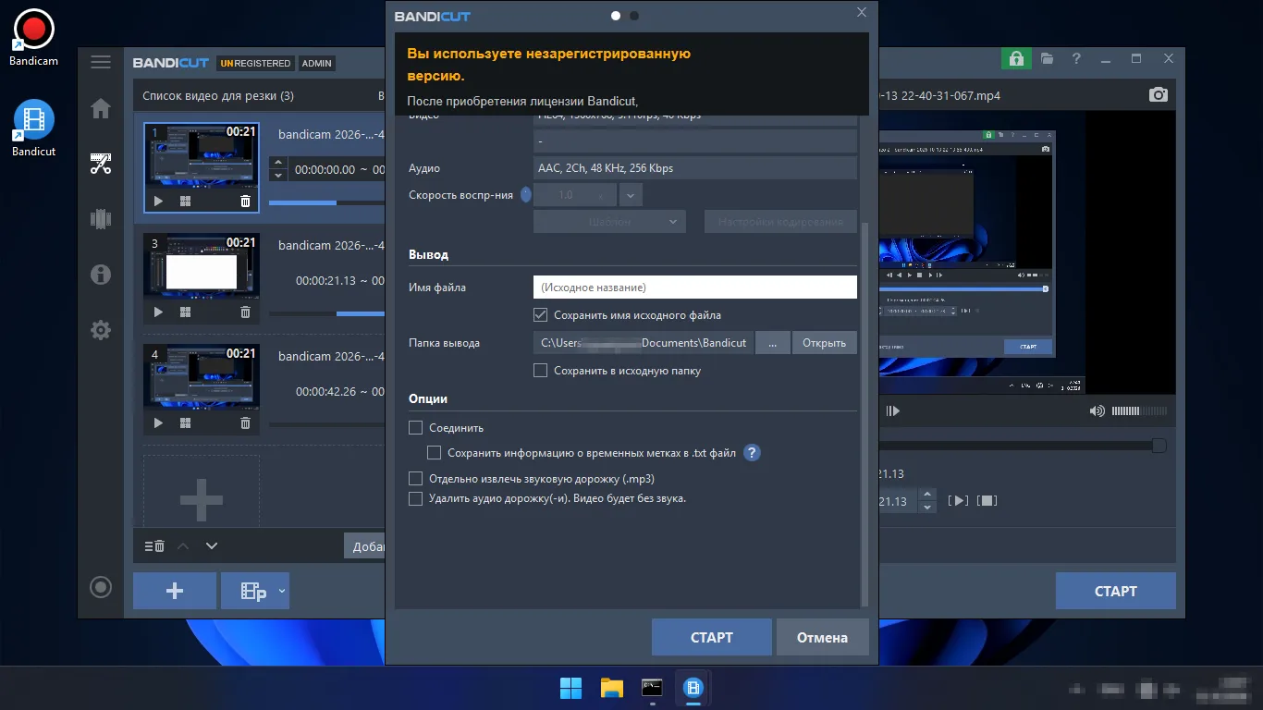Open the Settings gear in sidebar
The height and width of the screenshot is (710, 1263).
coord(101,330)
